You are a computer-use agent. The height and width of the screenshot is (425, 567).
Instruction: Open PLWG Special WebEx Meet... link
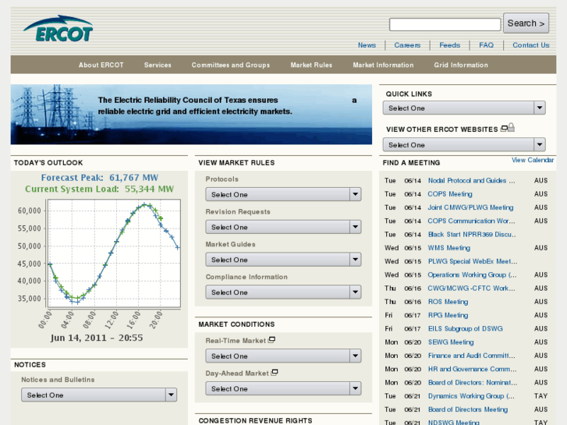pos(473,261)
